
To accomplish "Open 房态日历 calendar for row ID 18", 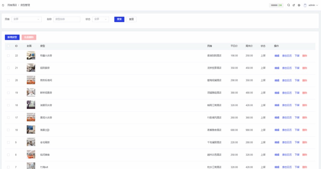I will coord(287,105).
